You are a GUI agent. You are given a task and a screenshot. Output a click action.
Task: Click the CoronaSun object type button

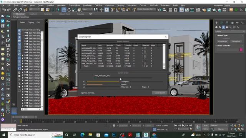pyautogui.click(x=236, y=41)
